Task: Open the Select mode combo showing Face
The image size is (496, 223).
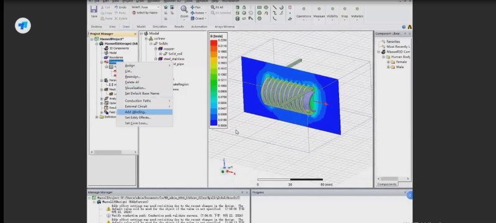Action: tap(150, 7)
